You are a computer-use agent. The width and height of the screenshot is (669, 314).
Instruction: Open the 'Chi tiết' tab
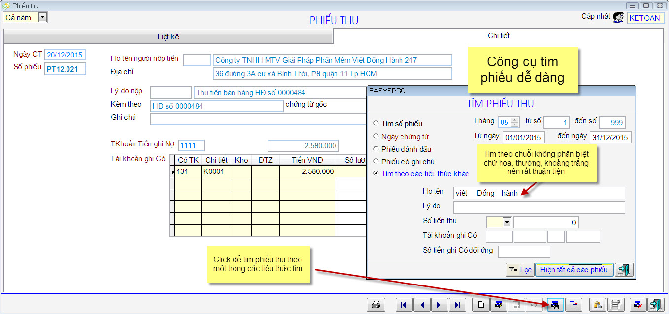coord(499,36)
